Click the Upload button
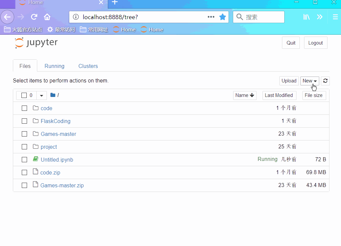The height and width of the screenshot is (246, 341). point(289,81)
